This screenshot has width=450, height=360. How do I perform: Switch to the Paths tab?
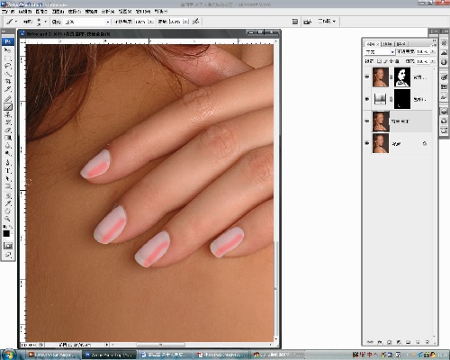(x=400, y=44)
